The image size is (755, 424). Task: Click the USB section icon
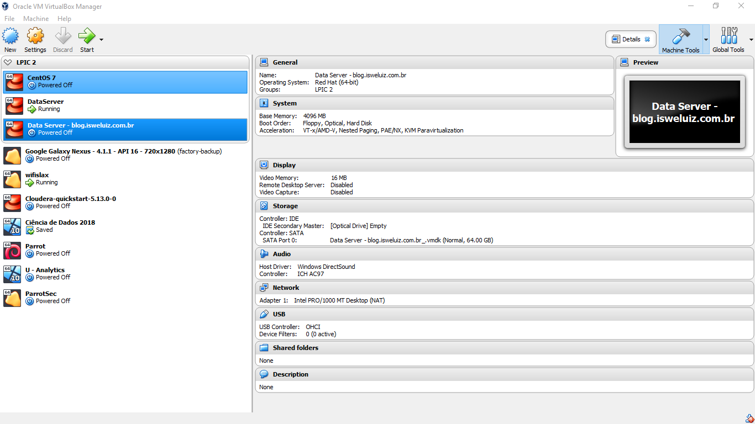tap(264, 314)
